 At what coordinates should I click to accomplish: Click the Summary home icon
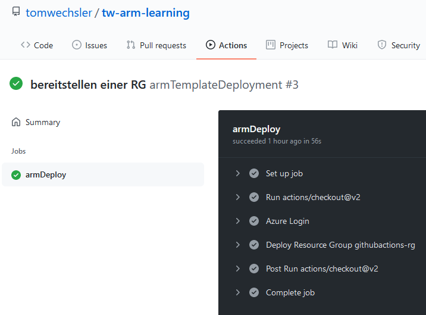16,122
